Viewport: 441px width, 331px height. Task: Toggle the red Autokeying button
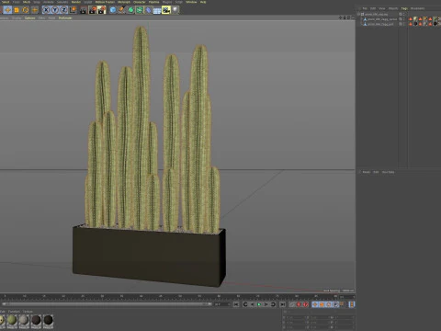306,304
